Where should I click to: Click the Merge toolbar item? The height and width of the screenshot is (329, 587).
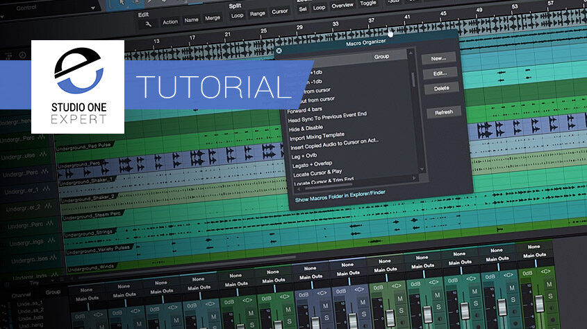(213, 18)
